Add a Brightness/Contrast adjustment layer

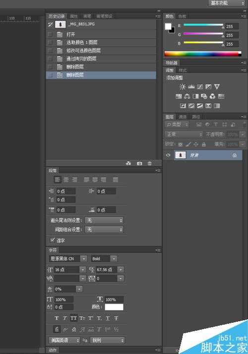182,87
